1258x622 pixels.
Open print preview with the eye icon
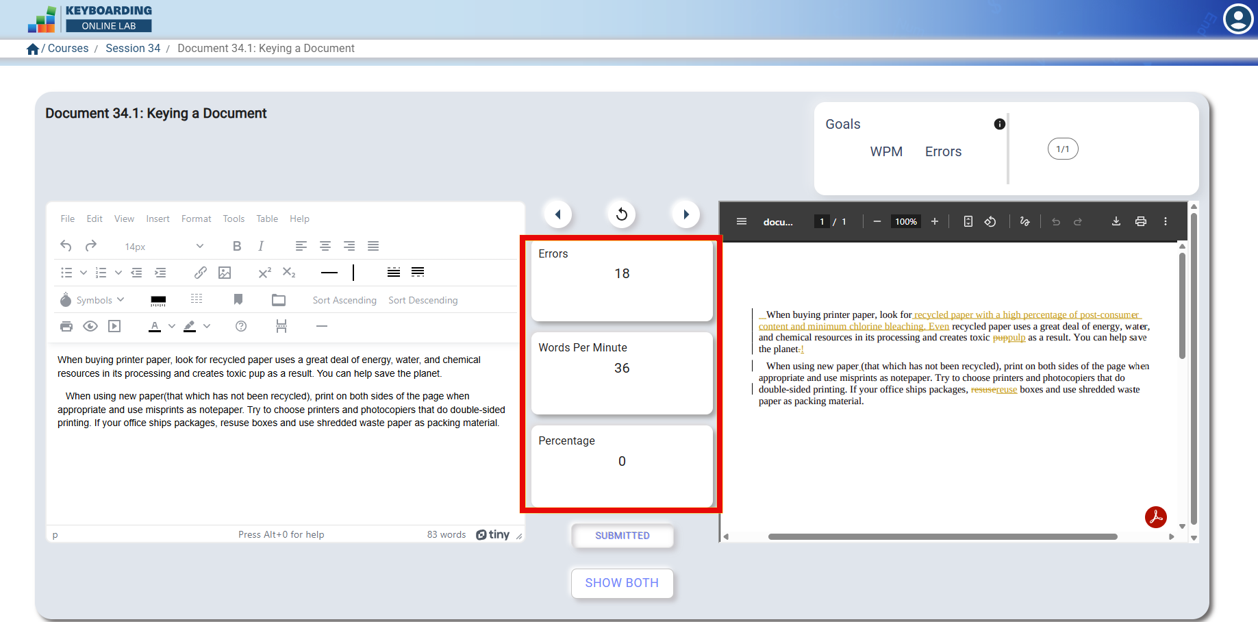90,326
